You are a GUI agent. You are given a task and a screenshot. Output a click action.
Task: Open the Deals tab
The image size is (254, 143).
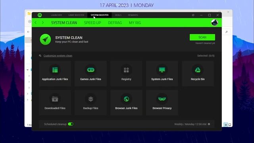tap(118, 15)
